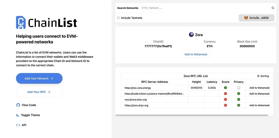Click the RPC table horizontal scrollbar
This screenshot has height=138, width=279.
(192, 115)
